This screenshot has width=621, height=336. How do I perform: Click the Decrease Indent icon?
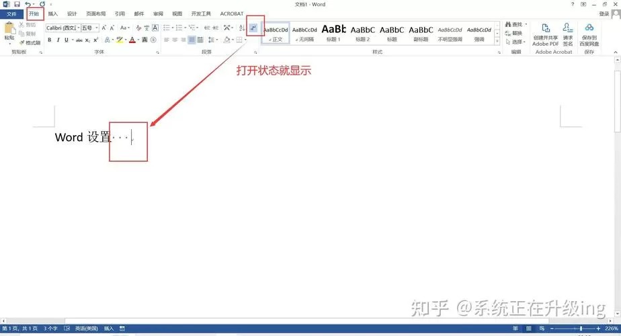(207, 28)
